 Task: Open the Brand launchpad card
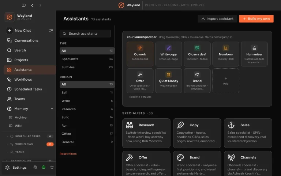[197, 81]
